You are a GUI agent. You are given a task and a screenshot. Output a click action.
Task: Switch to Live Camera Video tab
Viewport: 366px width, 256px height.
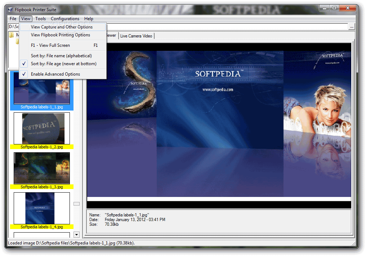pos(136,36)
